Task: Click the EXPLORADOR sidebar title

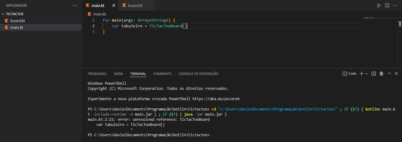Action: point(16,5)
